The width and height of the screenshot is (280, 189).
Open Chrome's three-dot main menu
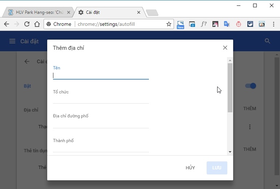[273, 24]
